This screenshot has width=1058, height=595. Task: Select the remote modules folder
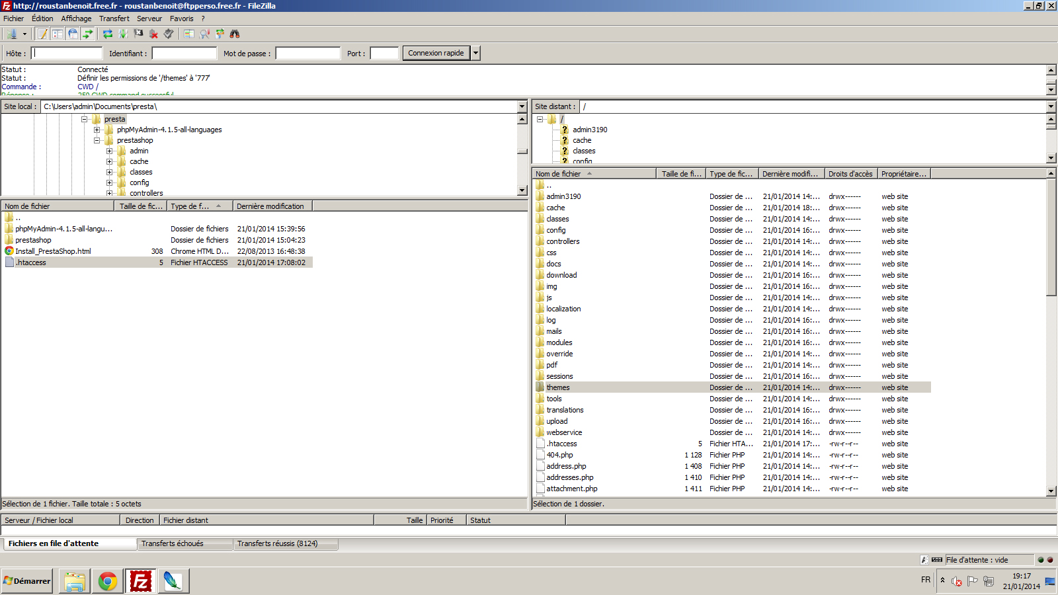pyautogui.click(x=733, y=342)
